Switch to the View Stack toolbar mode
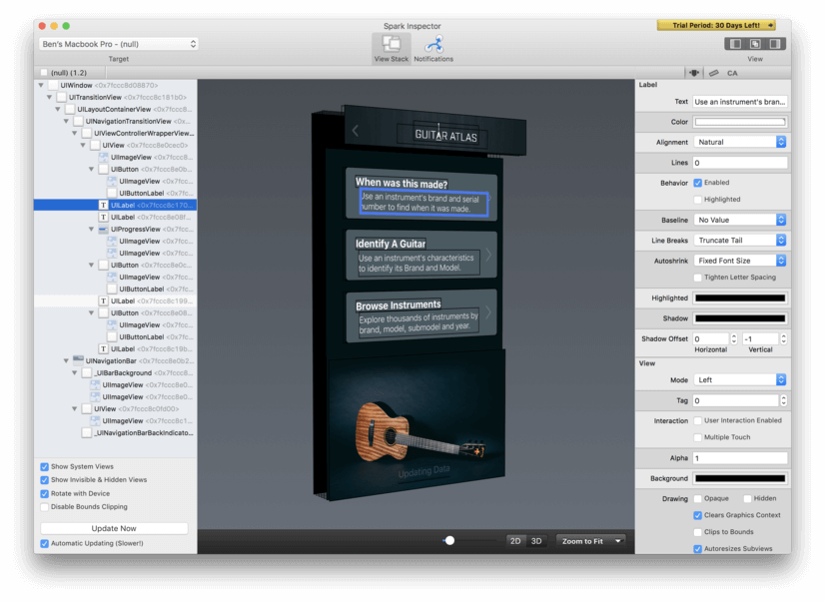 pos(391,48)
